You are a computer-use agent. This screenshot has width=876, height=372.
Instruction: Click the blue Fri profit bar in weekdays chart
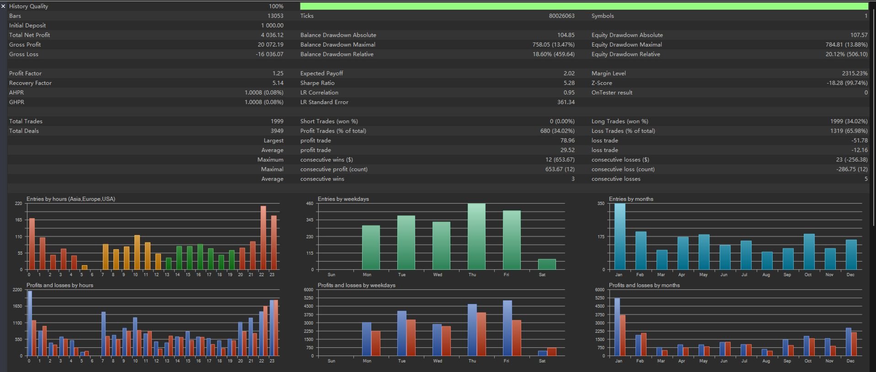[507, 328]
